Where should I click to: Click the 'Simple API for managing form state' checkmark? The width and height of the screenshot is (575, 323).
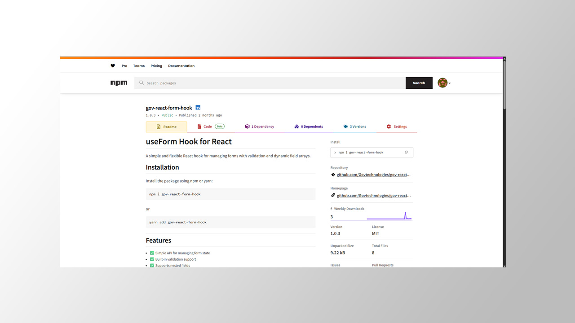click(152, 253)
